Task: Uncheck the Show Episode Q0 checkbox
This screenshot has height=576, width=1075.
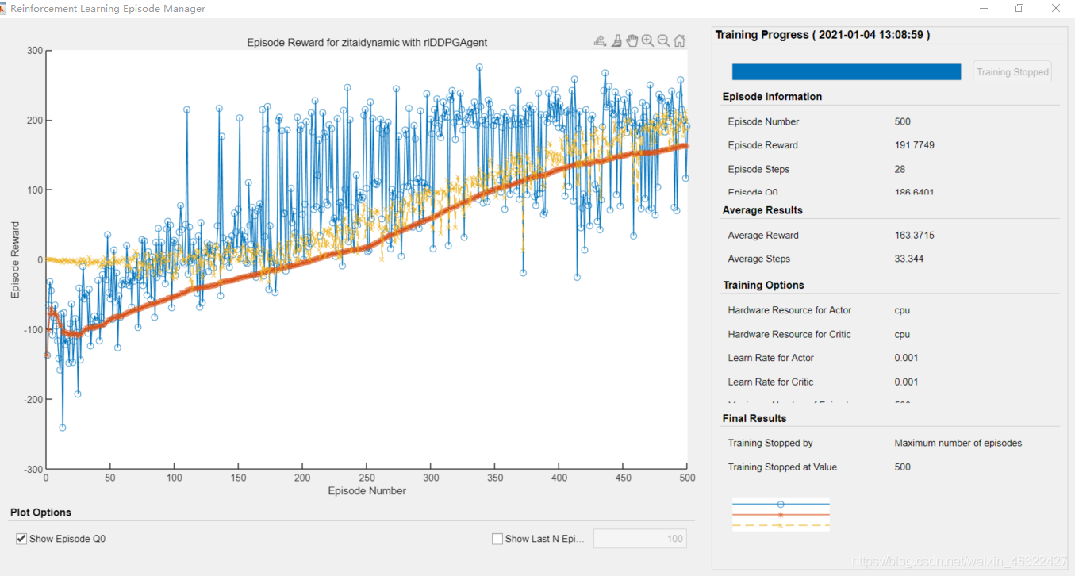Action: [21, 539]
